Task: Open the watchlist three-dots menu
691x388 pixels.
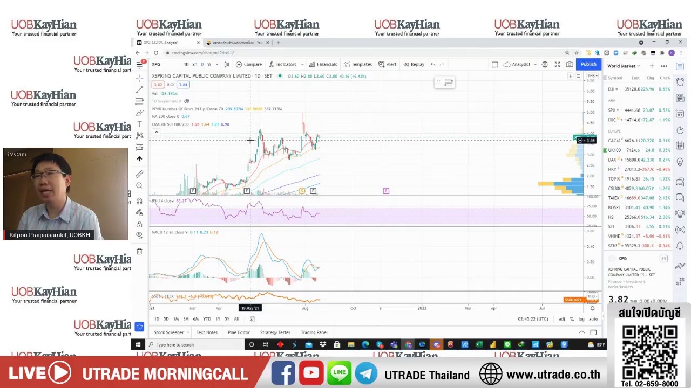Action: [x=664, y=66]
